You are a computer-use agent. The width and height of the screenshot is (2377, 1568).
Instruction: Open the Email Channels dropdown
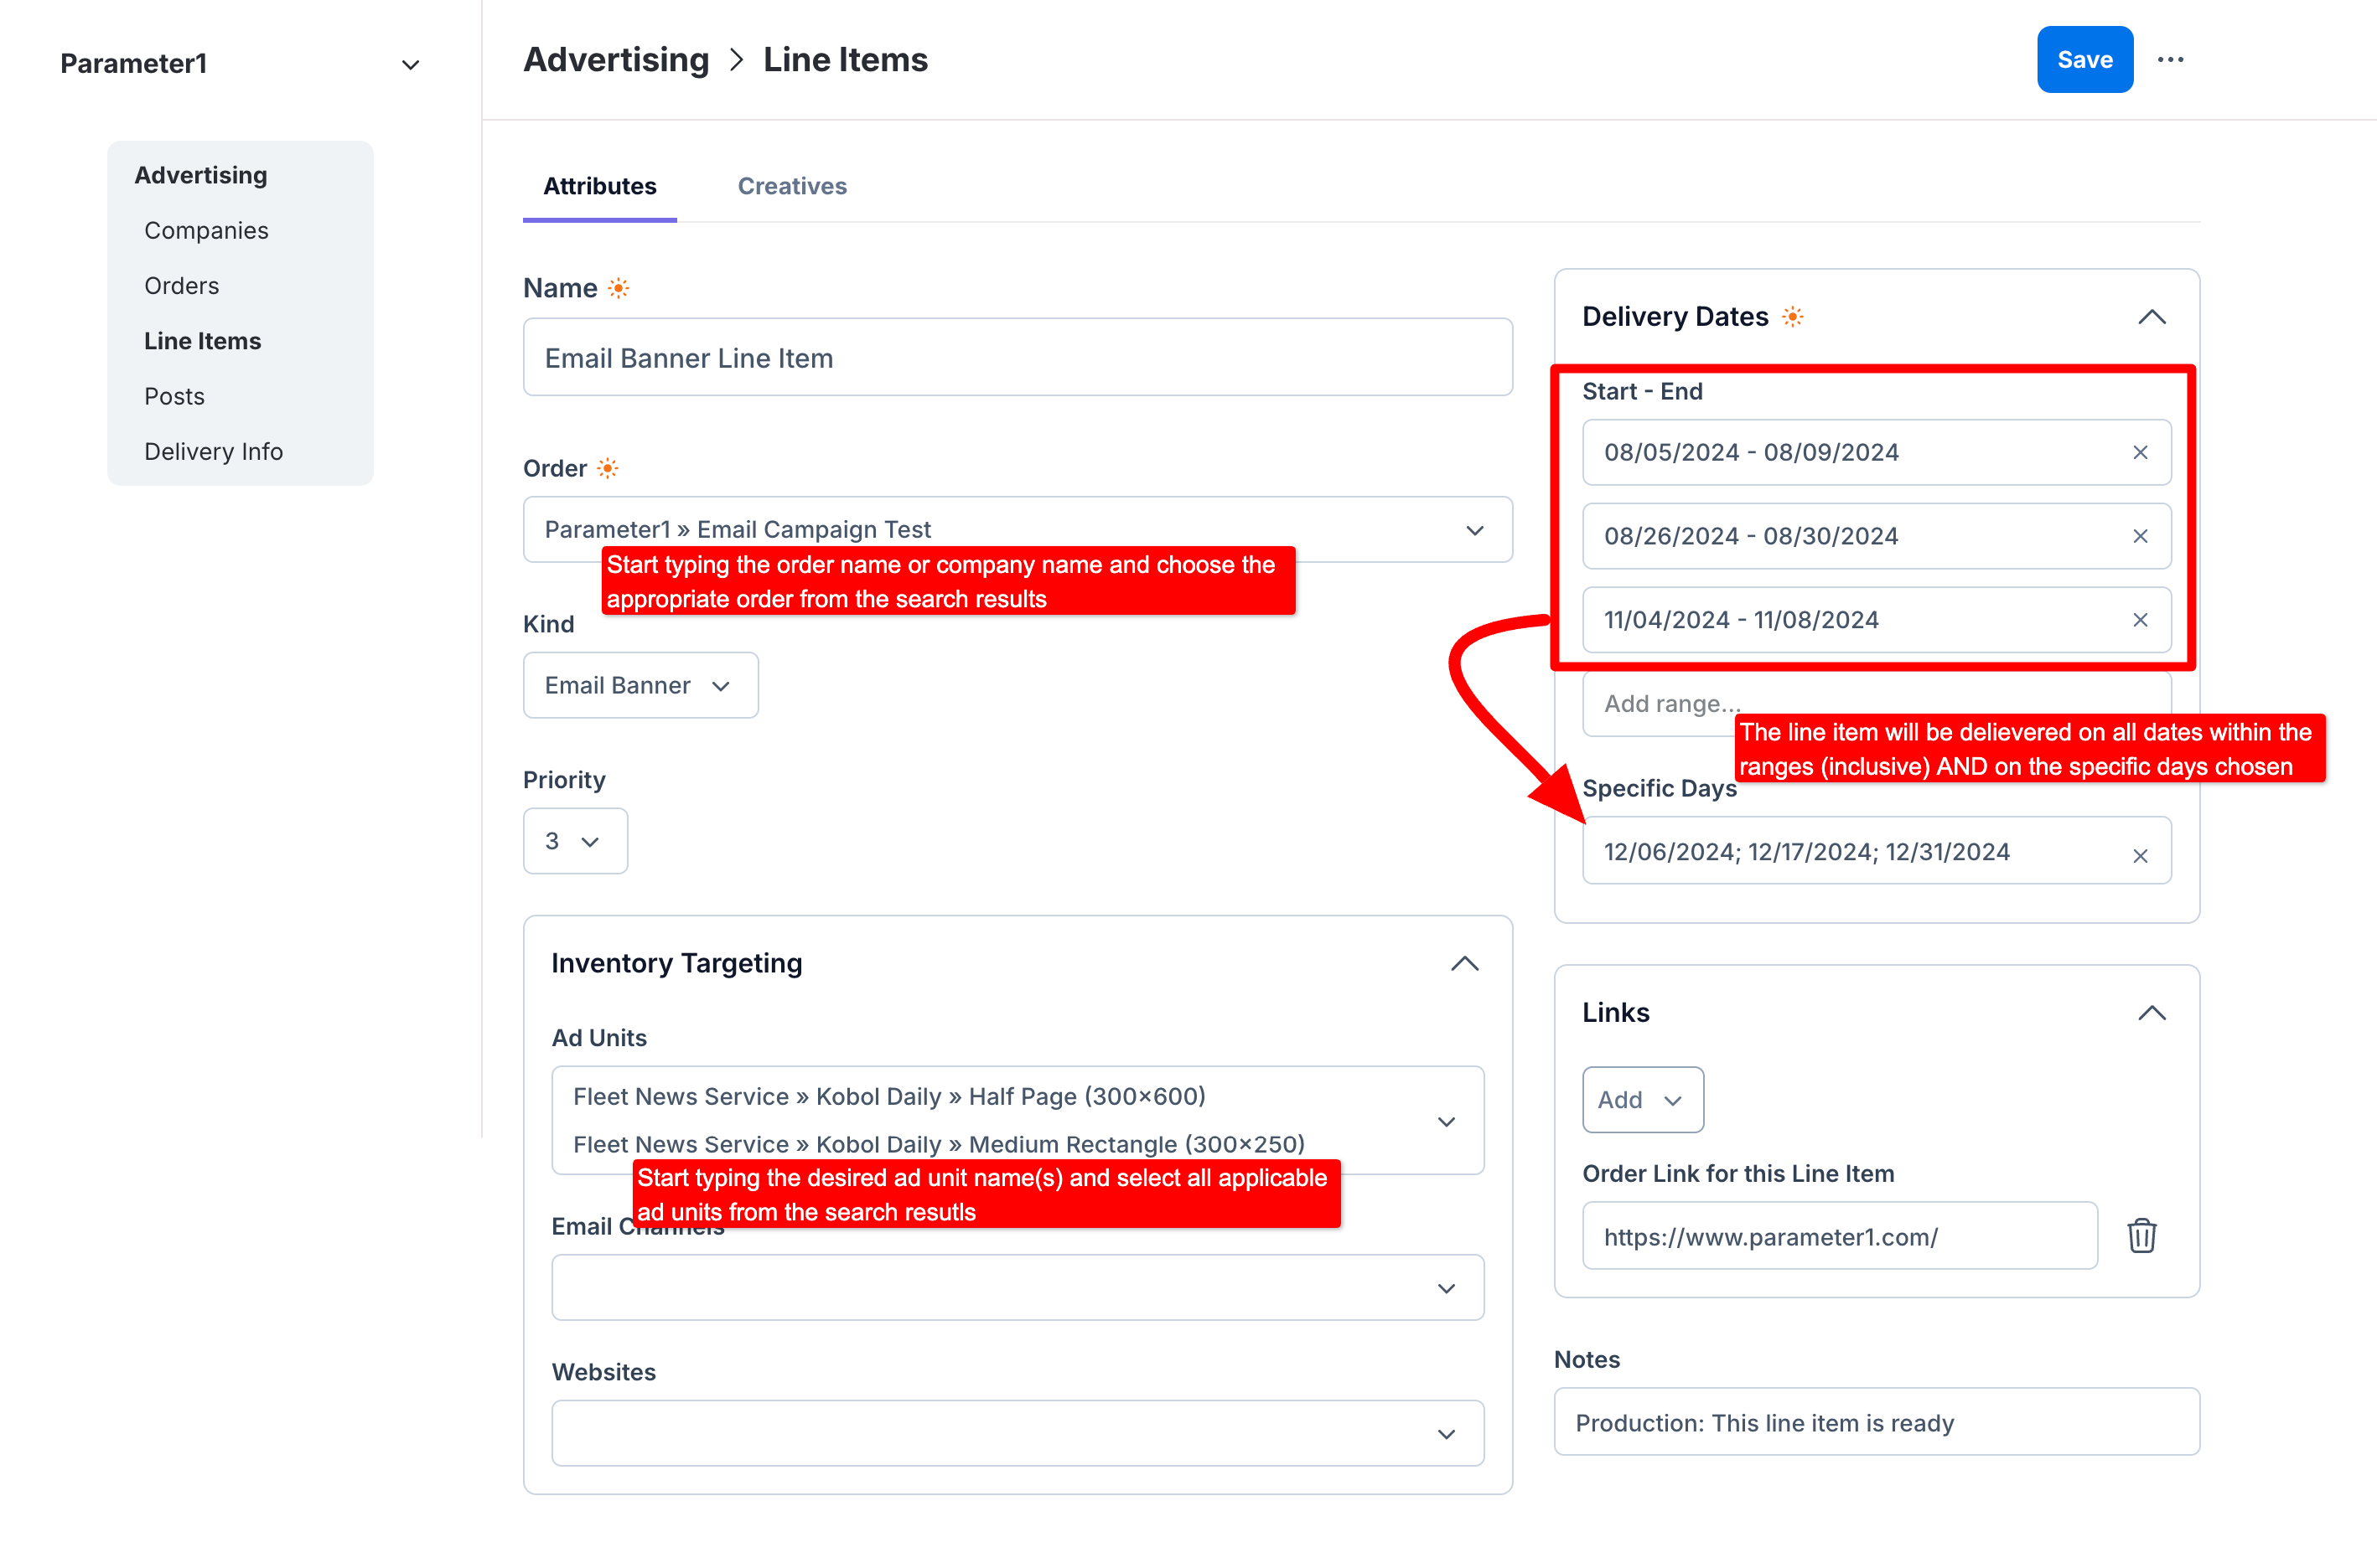(x=1017, y=1287)
